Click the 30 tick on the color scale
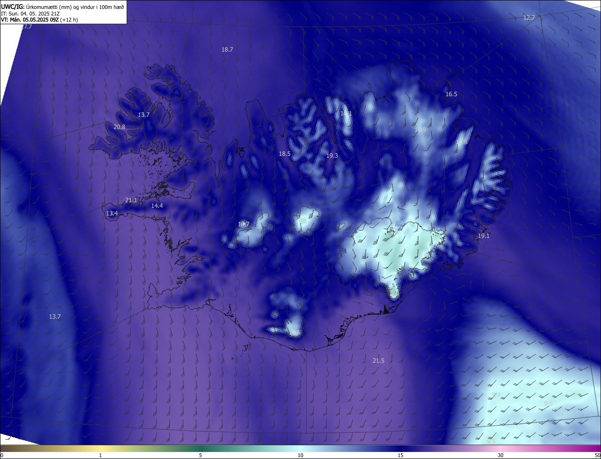Viewport: 601px width, 459px height. 501,456
